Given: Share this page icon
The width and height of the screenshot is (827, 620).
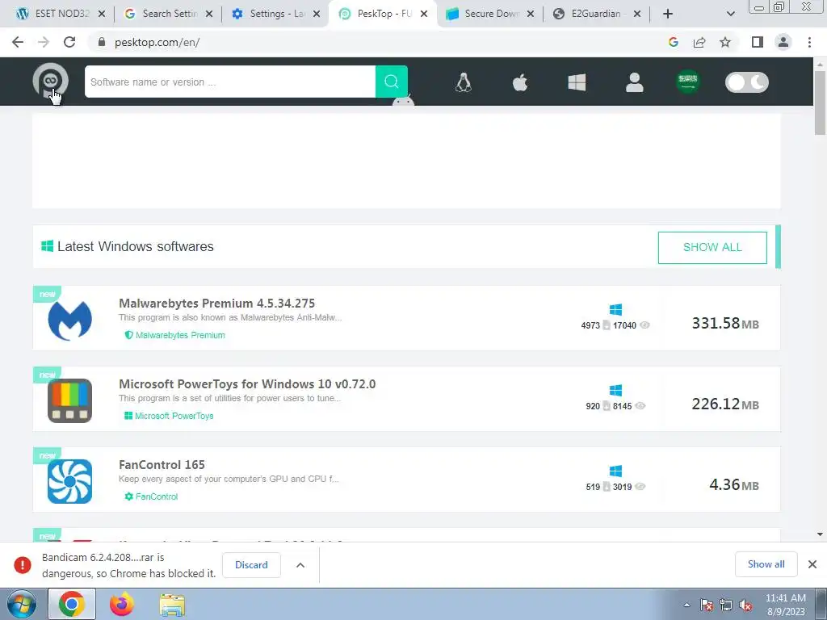Looking at the screenshot, I should coord(699,42).
